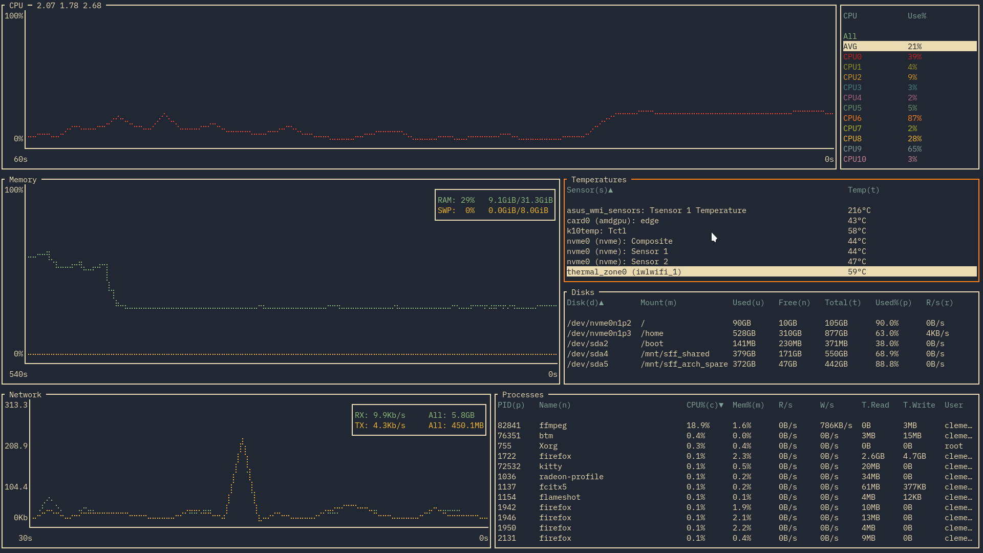This screenshot has height=553, width=983.
Task: Select firefox process with PID 1722
Action: tap(737, 456)
